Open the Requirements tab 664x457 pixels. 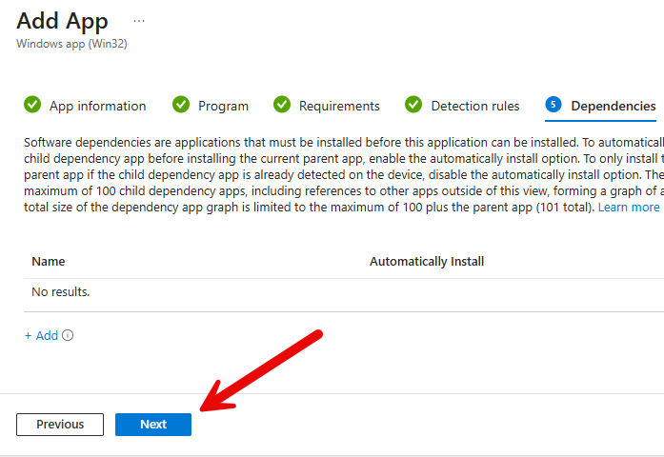pyautogui.click(x=339, y=106)
